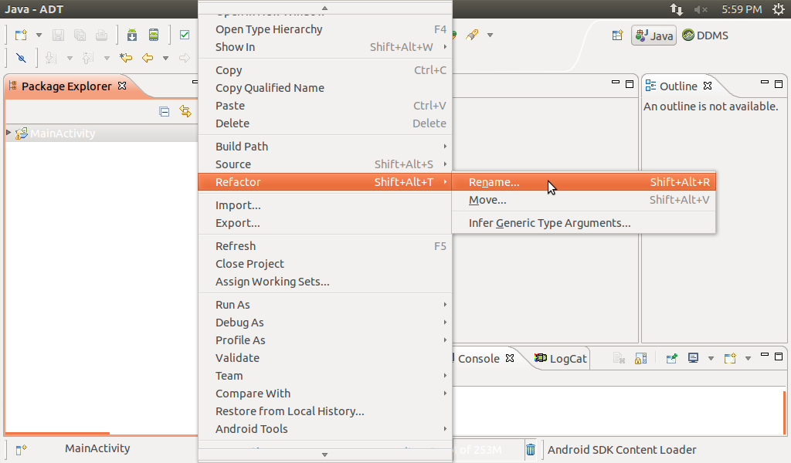Select Import... from the context menu
Image resolution: width=791 pixels, height=463 pixels.
pyautogui.click(x=325, y=205)
